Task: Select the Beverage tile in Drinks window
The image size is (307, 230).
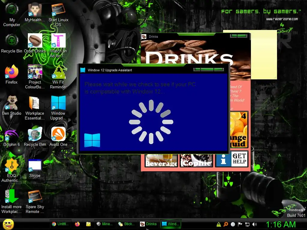Action: click(x=161, y=161)
